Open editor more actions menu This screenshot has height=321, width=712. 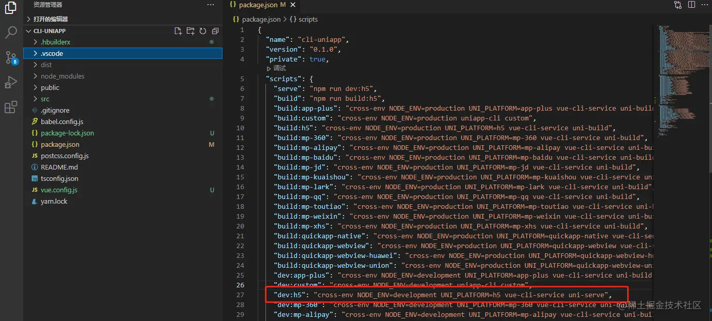click(x=705, y=5)
